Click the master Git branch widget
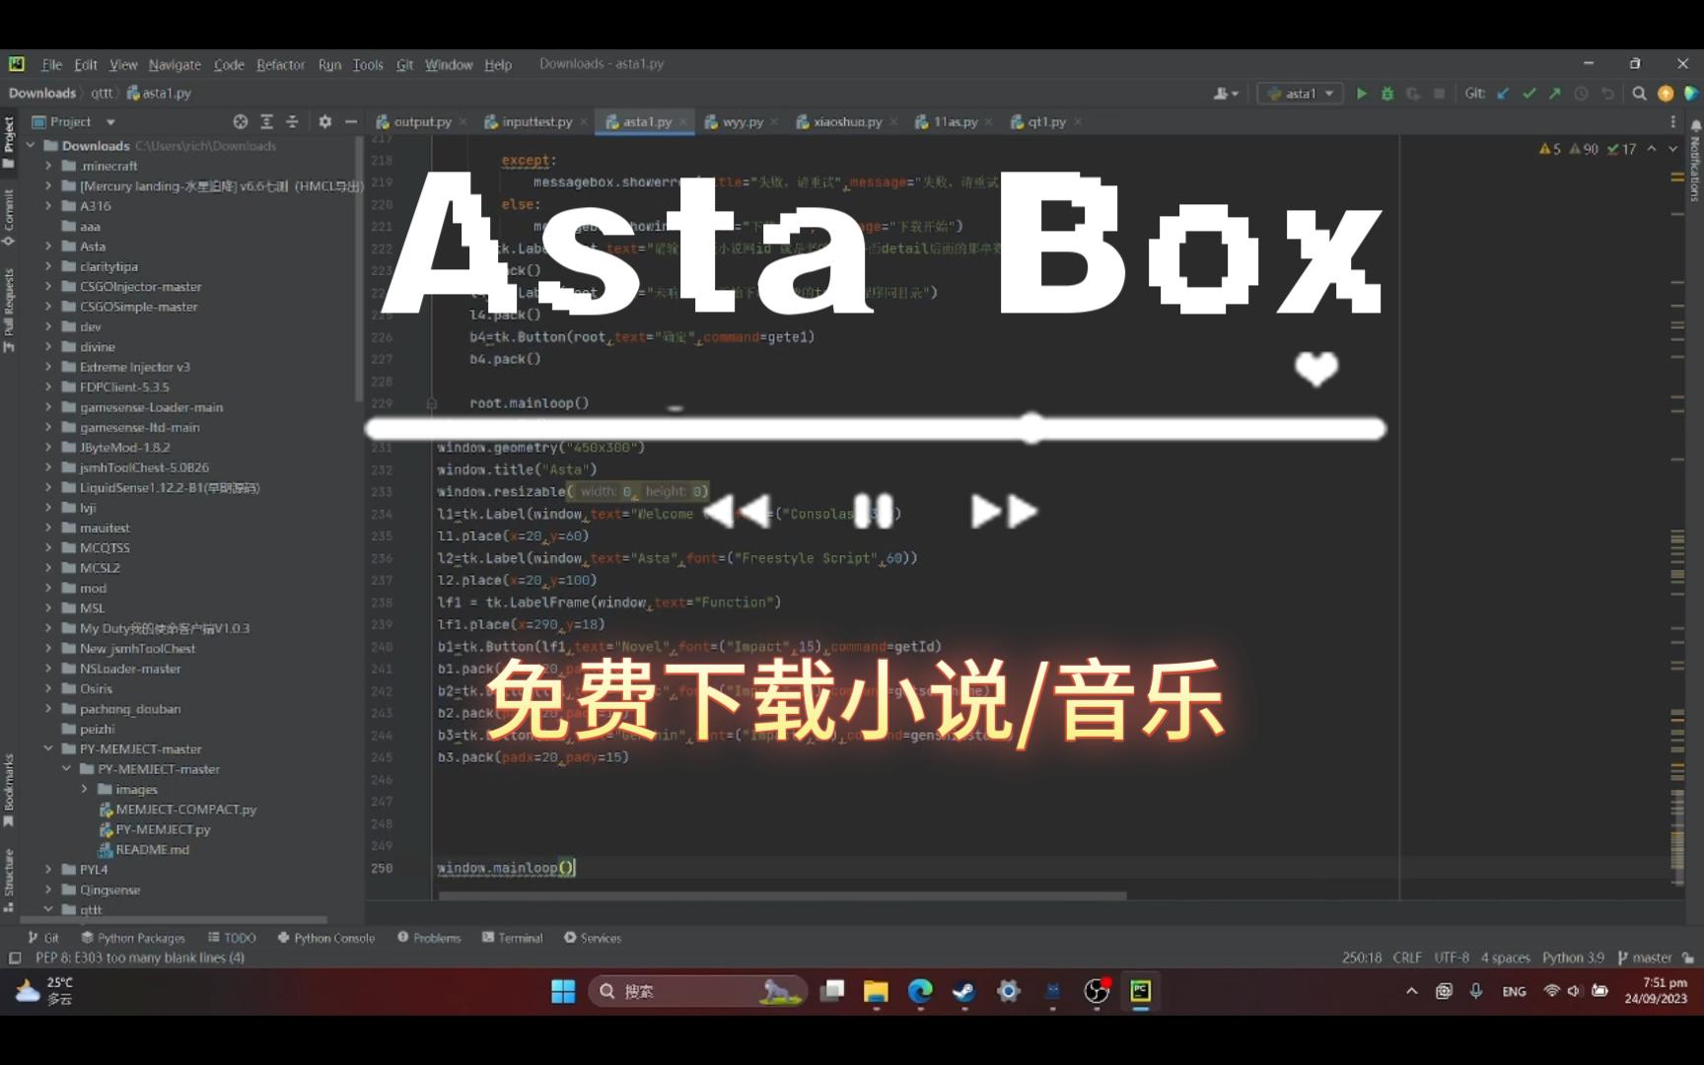 [1645, 958]
